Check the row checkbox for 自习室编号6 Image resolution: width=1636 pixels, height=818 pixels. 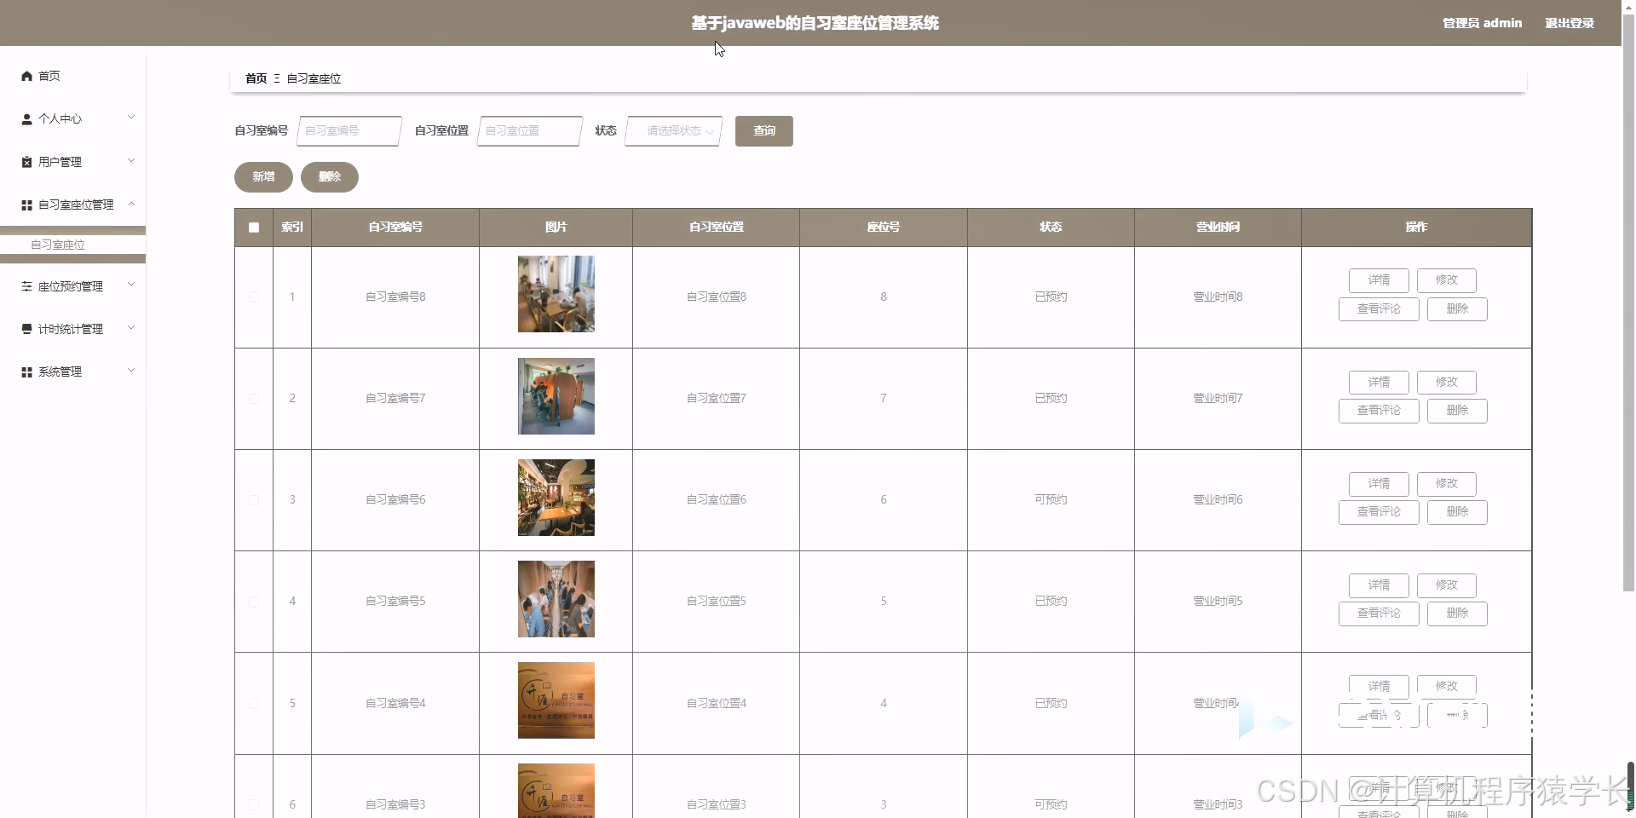pos(254,500)
